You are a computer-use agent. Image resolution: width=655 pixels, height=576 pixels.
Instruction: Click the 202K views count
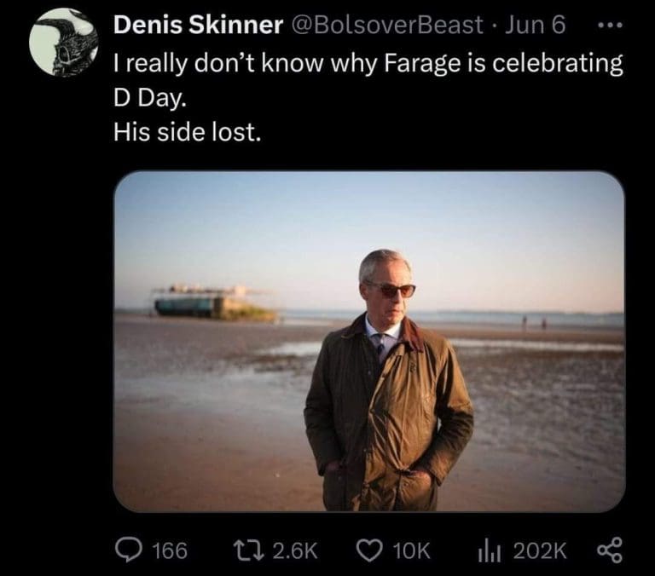[540, 551]
